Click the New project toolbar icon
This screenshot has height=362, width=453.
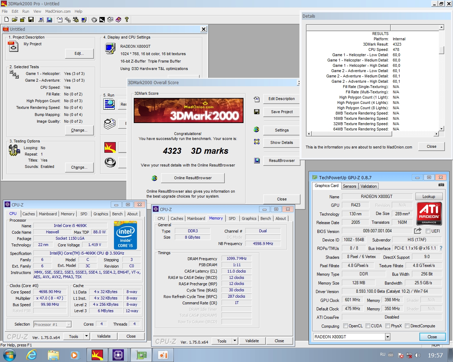pyautogui.click(x=6, y=19)
